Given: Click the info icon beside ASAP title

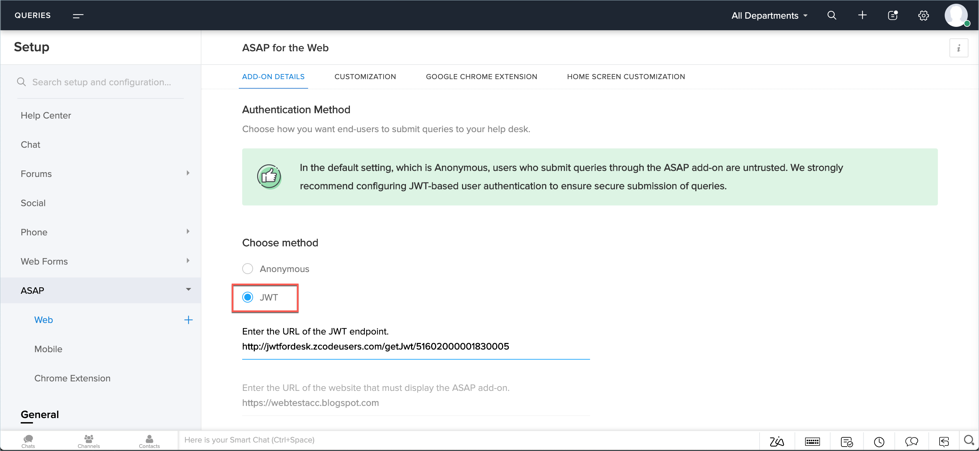Looking at the screenshot, I should [x=958, y=48].
